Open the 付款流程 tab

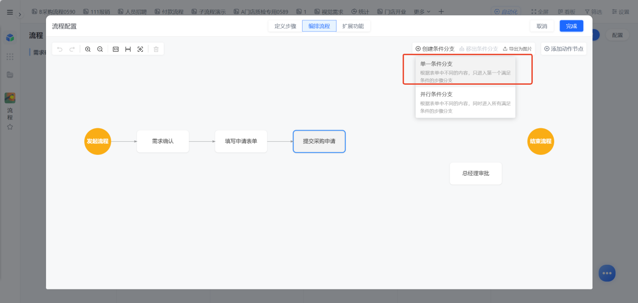click(x=169, y=12)
